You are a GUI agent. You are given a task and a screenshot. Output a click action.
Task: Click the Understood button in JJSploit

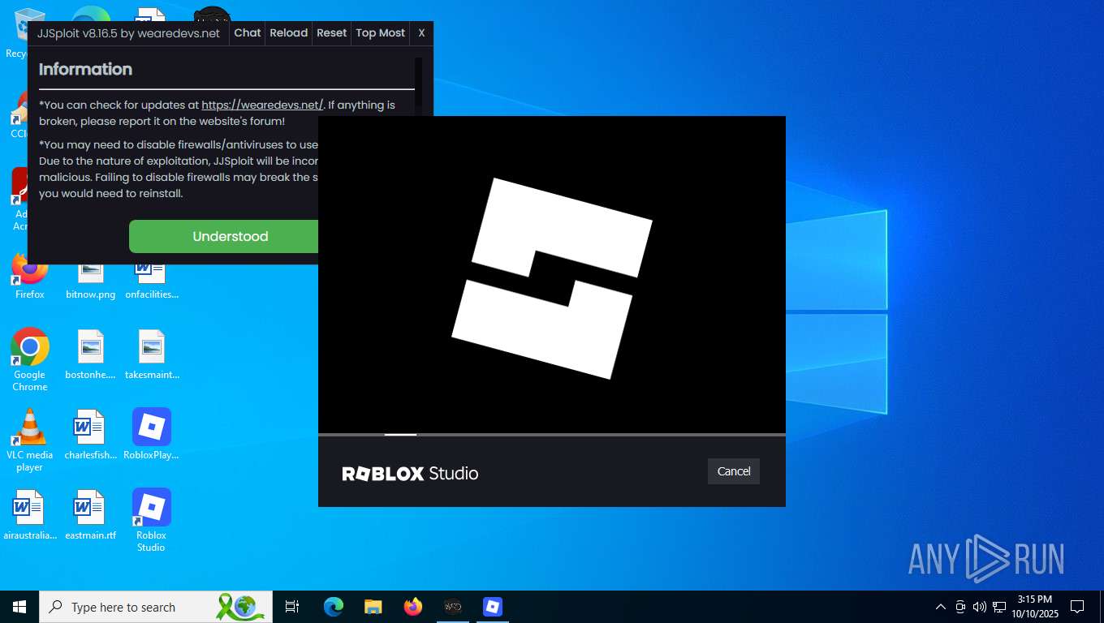pyautogui.click(x=224, y=236)
